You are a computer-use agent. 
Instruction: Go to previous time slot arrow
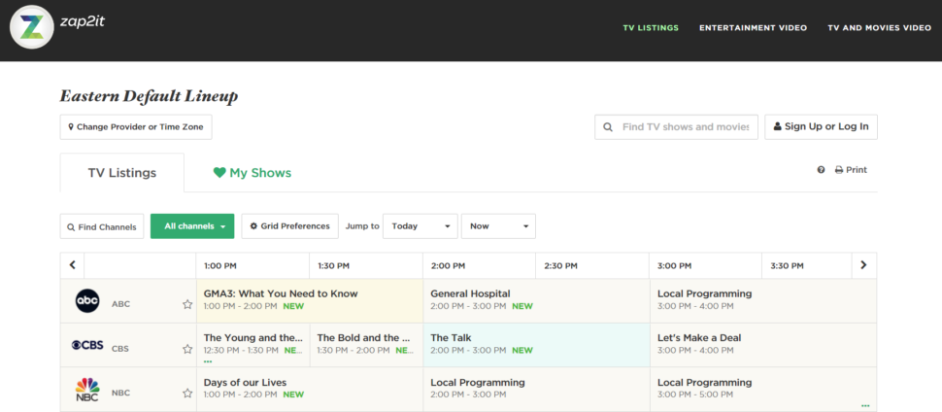[72, 265]
